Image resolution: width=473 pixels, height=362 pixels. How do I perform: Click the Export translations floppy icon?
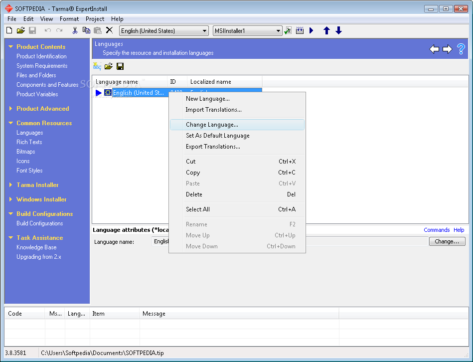click(x=120, y=66)
